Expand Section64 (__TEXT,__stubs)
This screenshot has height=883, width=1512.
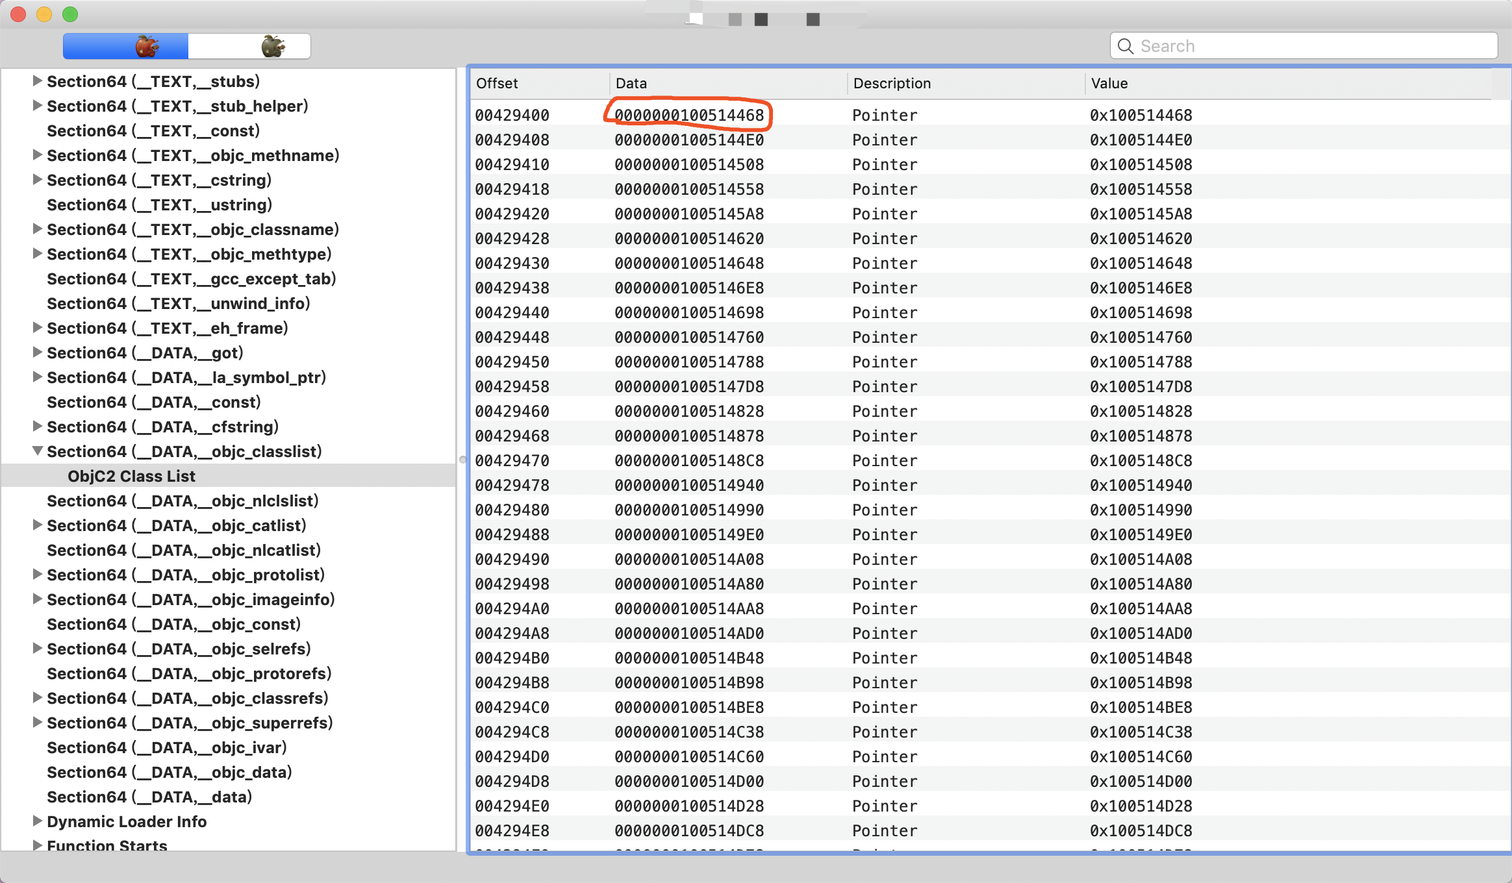[x=37, y=81]
